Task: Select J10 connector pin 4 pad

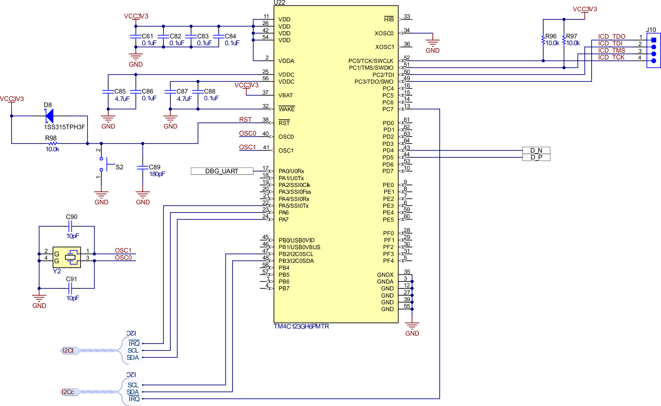Action: click(x=654, y=61)
